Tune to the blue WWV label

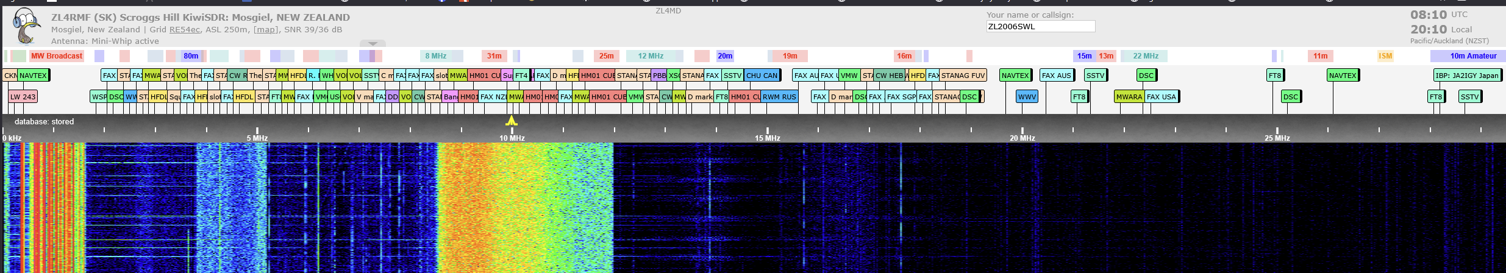click(x=1027, y=97)
